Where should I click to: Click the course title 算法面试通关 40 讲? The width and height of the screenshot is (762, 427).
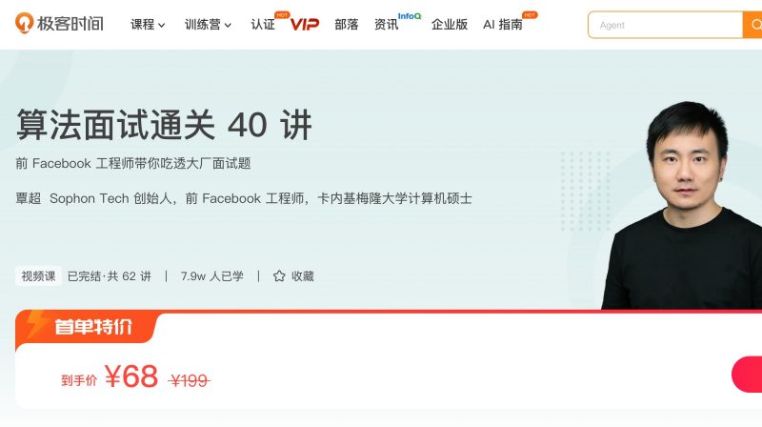click(x=163, y=125)
